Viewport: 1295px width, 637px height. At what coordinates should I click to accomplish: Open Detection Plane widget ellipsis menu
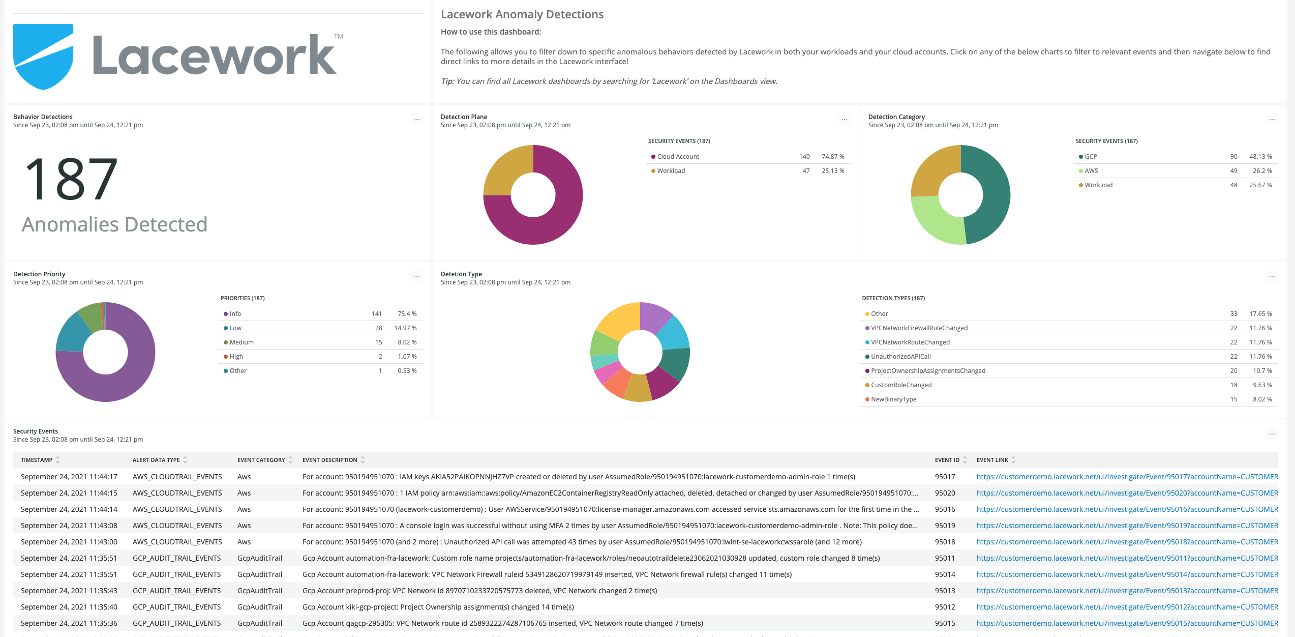pyautogui.click(x=844, y=120)
